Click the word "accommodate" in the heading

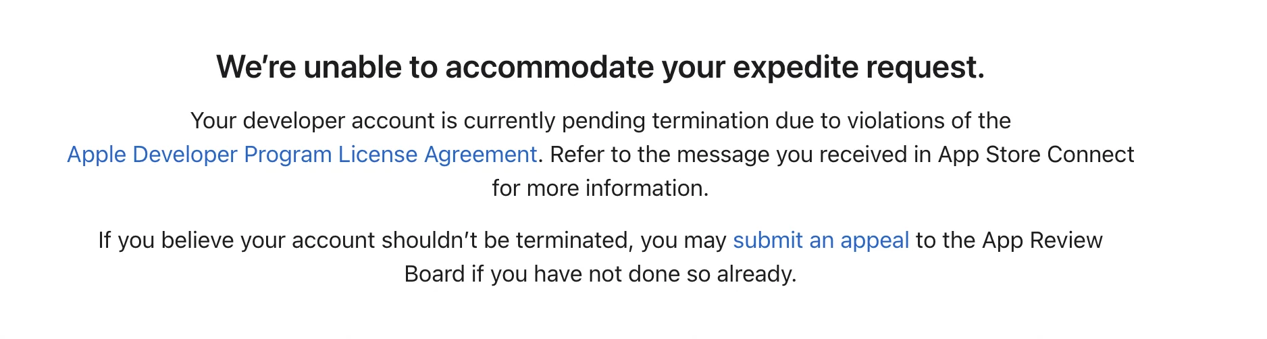pos(550,68)
